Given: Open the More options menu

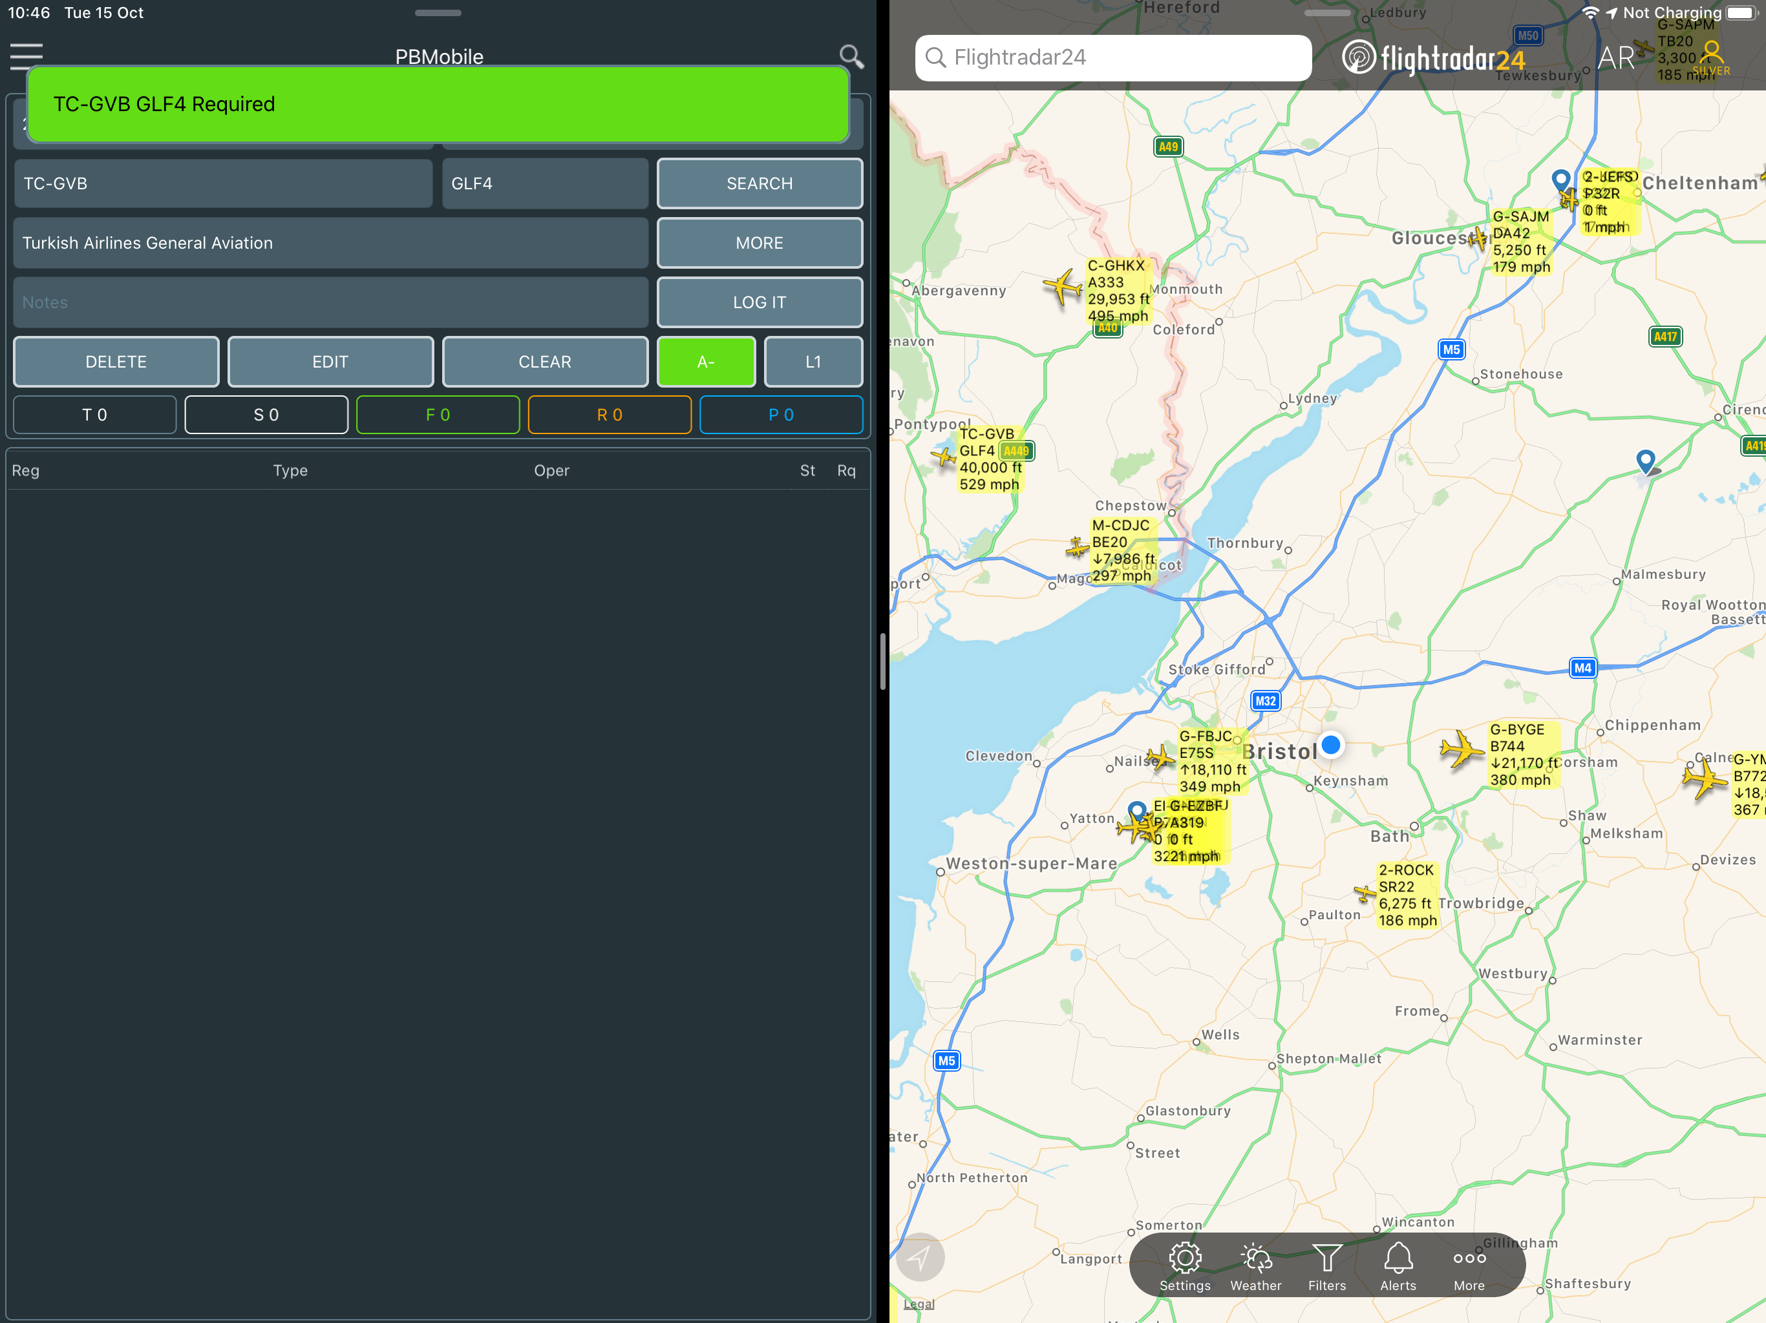Looking at the screenshot, I should (1469, 1266).
